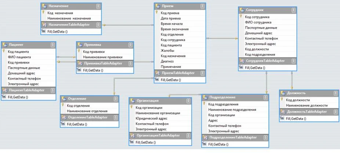The width and height of the screenshot is (340, 154).
Task: Click the Прививка table icon
Action: [80, 45]
